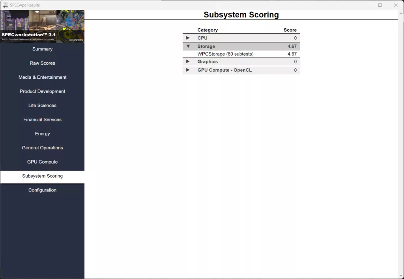Open the Configuration page

point(42,190)
